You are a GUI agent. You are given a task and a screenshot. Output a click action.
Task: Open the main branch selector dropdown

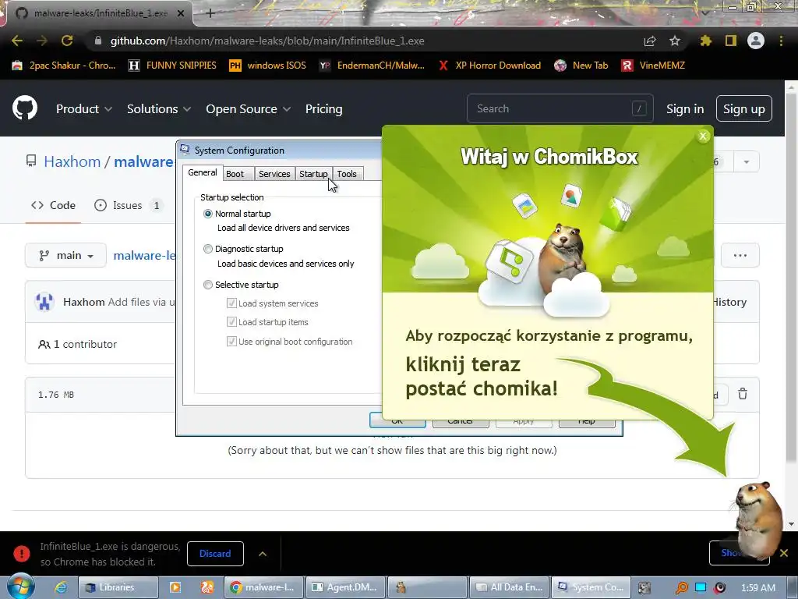[x=65, y=255]
